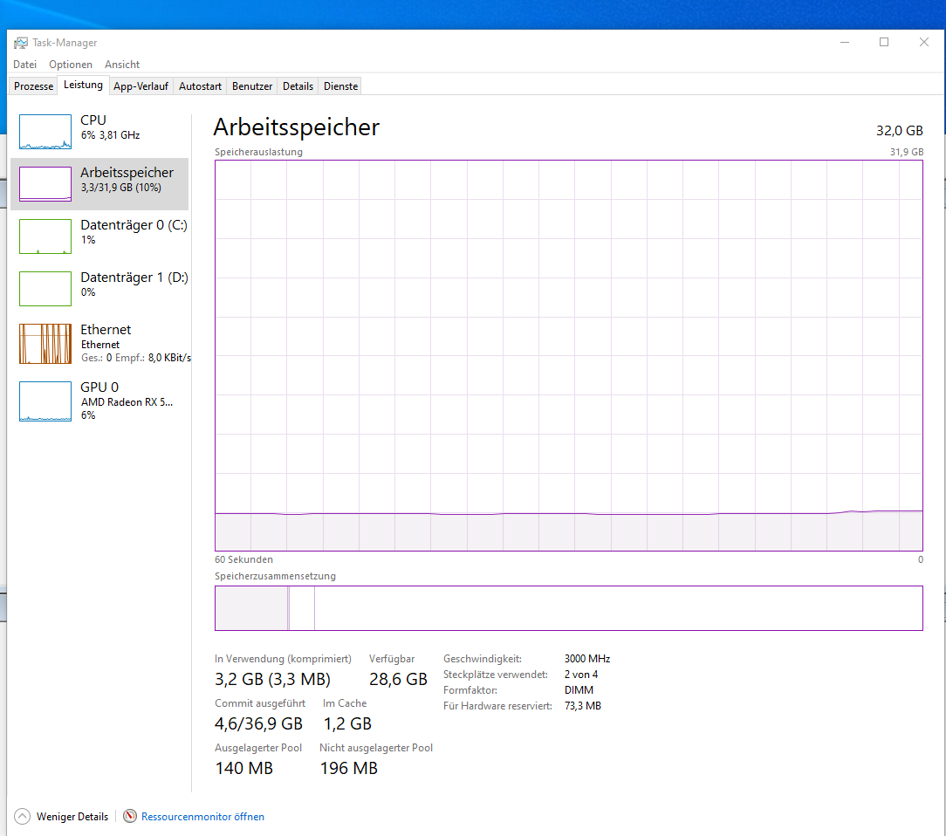This screenshot has width=946, height=836.
Task: Click the Ethernet 'Ges.: 0 Empf.: 8,0 KBit/s' stat
Action: click(136, 358)
